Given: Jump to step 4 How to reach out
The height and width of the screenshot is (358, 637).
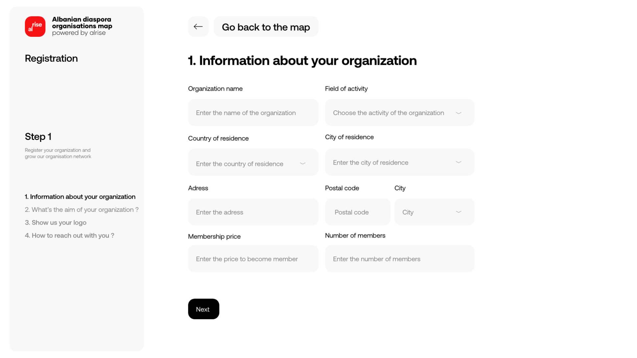Looking at the screenshot, I should tap(69, 235).
